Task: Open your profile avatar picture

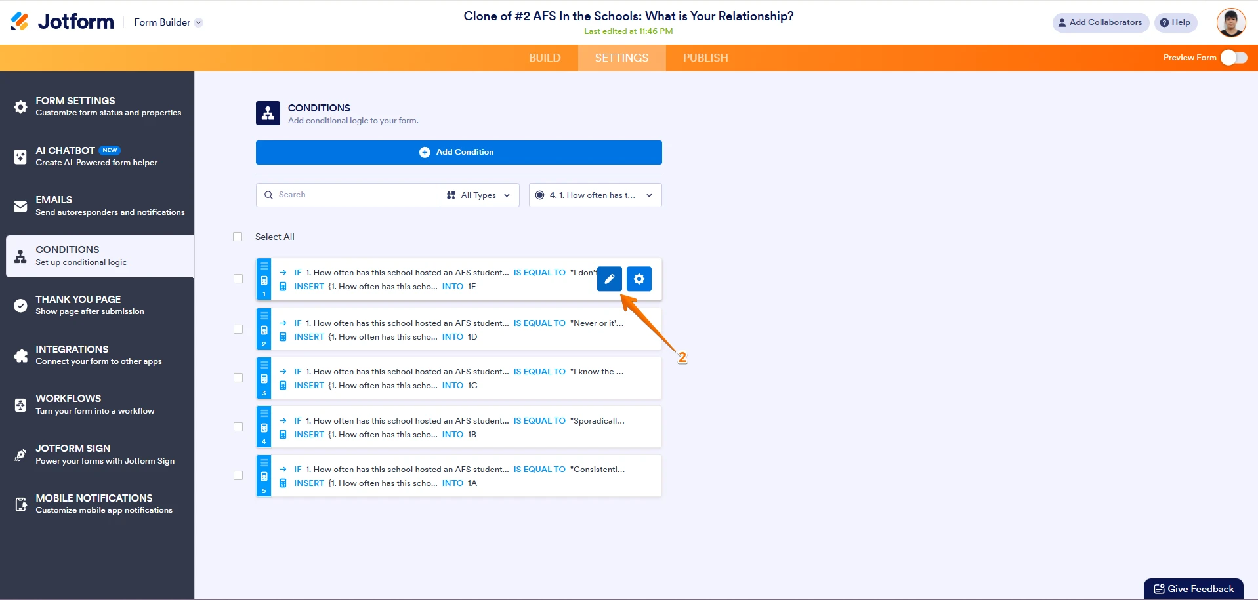Action: [1230, 22]
